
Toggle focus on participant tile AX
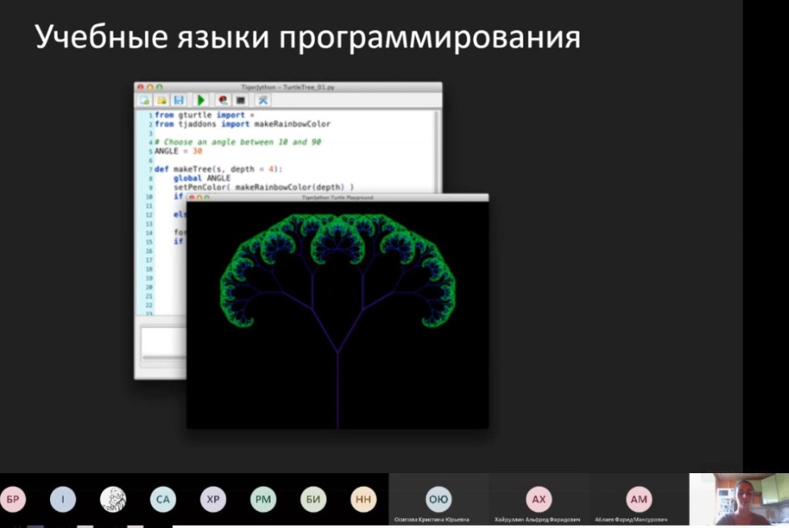(x=539, y=499)
